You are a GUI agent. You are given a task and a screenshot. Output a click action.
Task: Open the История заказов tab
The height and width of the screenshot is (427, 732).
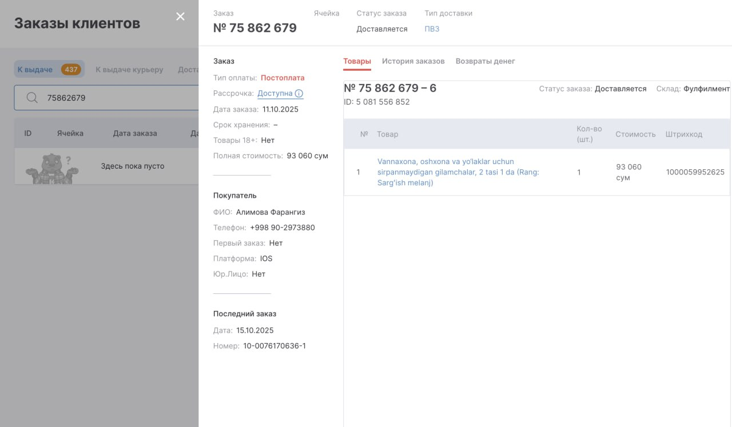[x=413, y=61]
